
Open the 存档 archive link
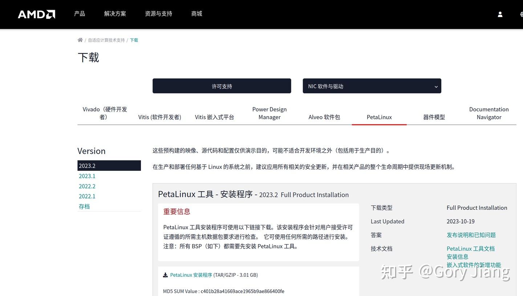tap(84, 206)
